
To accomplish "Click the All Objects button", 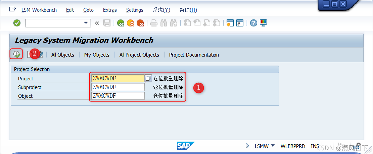I will [62, 55].
